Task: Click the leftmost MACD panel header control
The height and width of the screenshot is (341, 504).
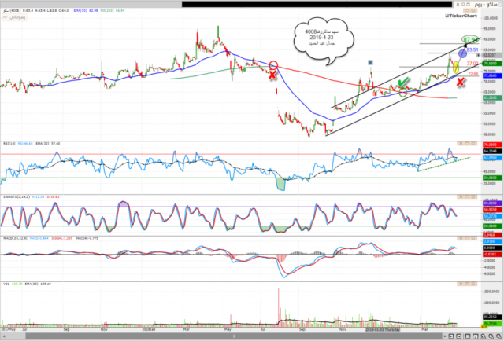Action: click(461, 238)
